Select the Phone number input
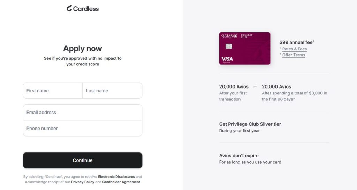The image size is (357, 190). tap(83, 128)
